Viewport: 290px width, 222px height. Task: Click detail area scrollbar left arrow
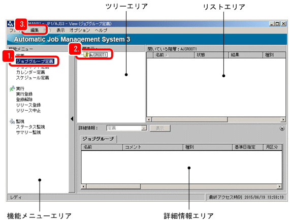click(x=84, y=186)
